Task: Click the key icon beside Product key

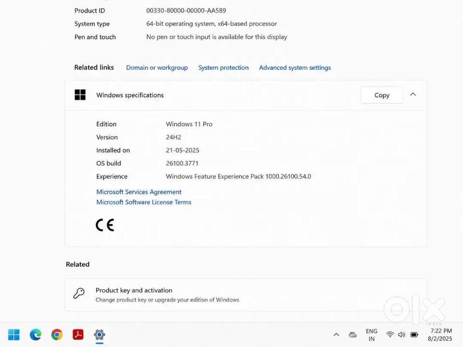Action: pyautogui.click(x=79, y=293)
